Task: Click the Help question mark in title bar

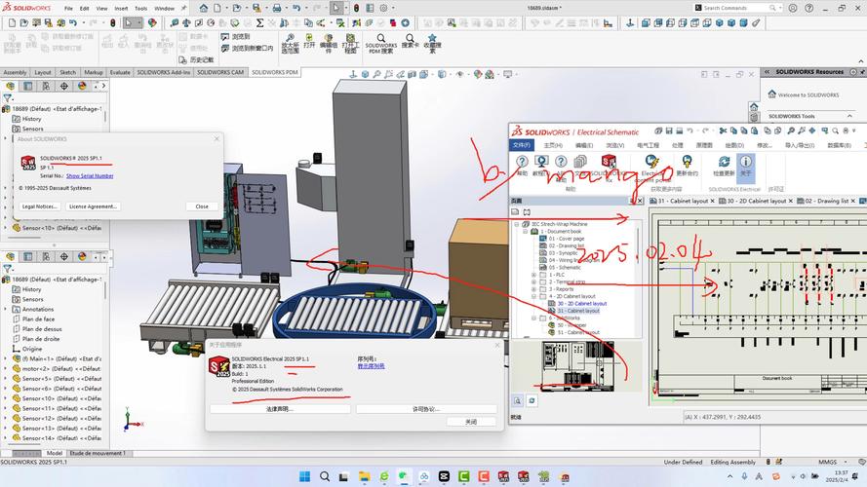Action: point(808,9)
